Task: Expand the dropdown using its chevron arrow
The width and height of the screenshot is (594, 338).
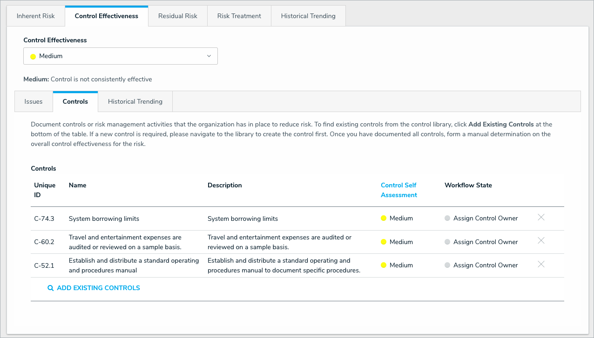Action: [209, 56]
